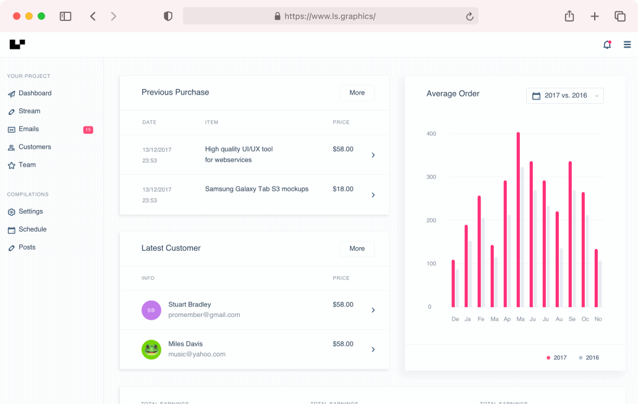Click the music@yahoo.com email

pos(197,355)
